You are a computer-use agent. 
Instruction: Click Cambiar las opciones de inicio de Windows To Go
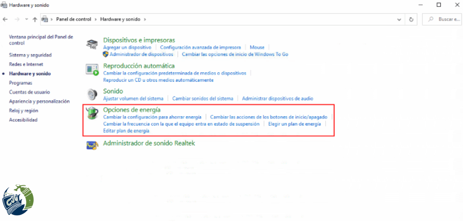click(x=235, y=54)
